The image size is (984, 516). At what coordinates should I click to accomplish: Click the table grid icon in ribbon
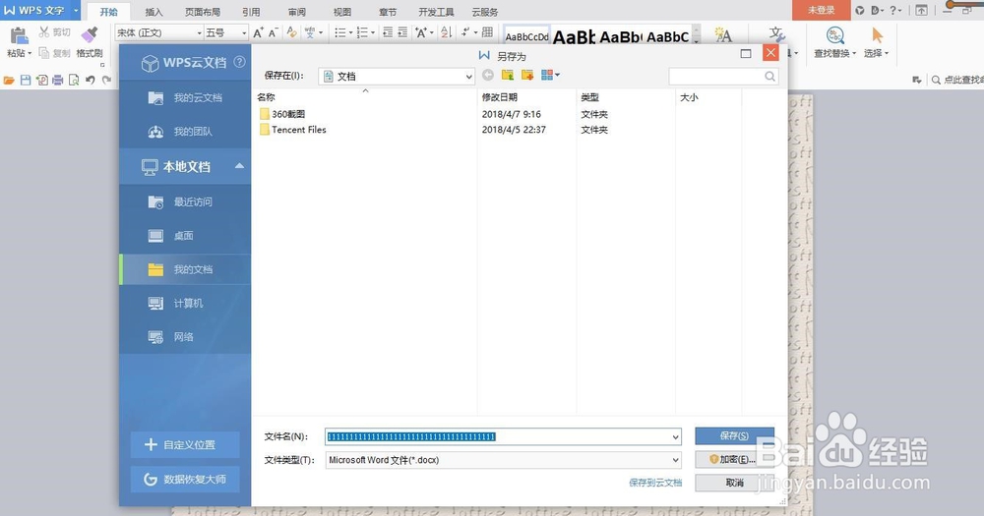[488, 32]
